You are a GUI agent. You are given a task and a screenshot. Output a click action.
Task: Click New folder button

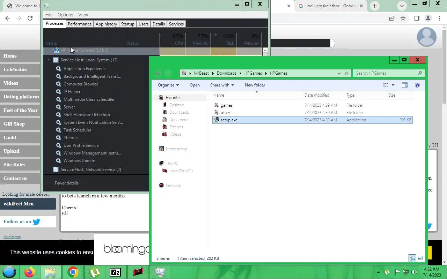pos(255,85)
